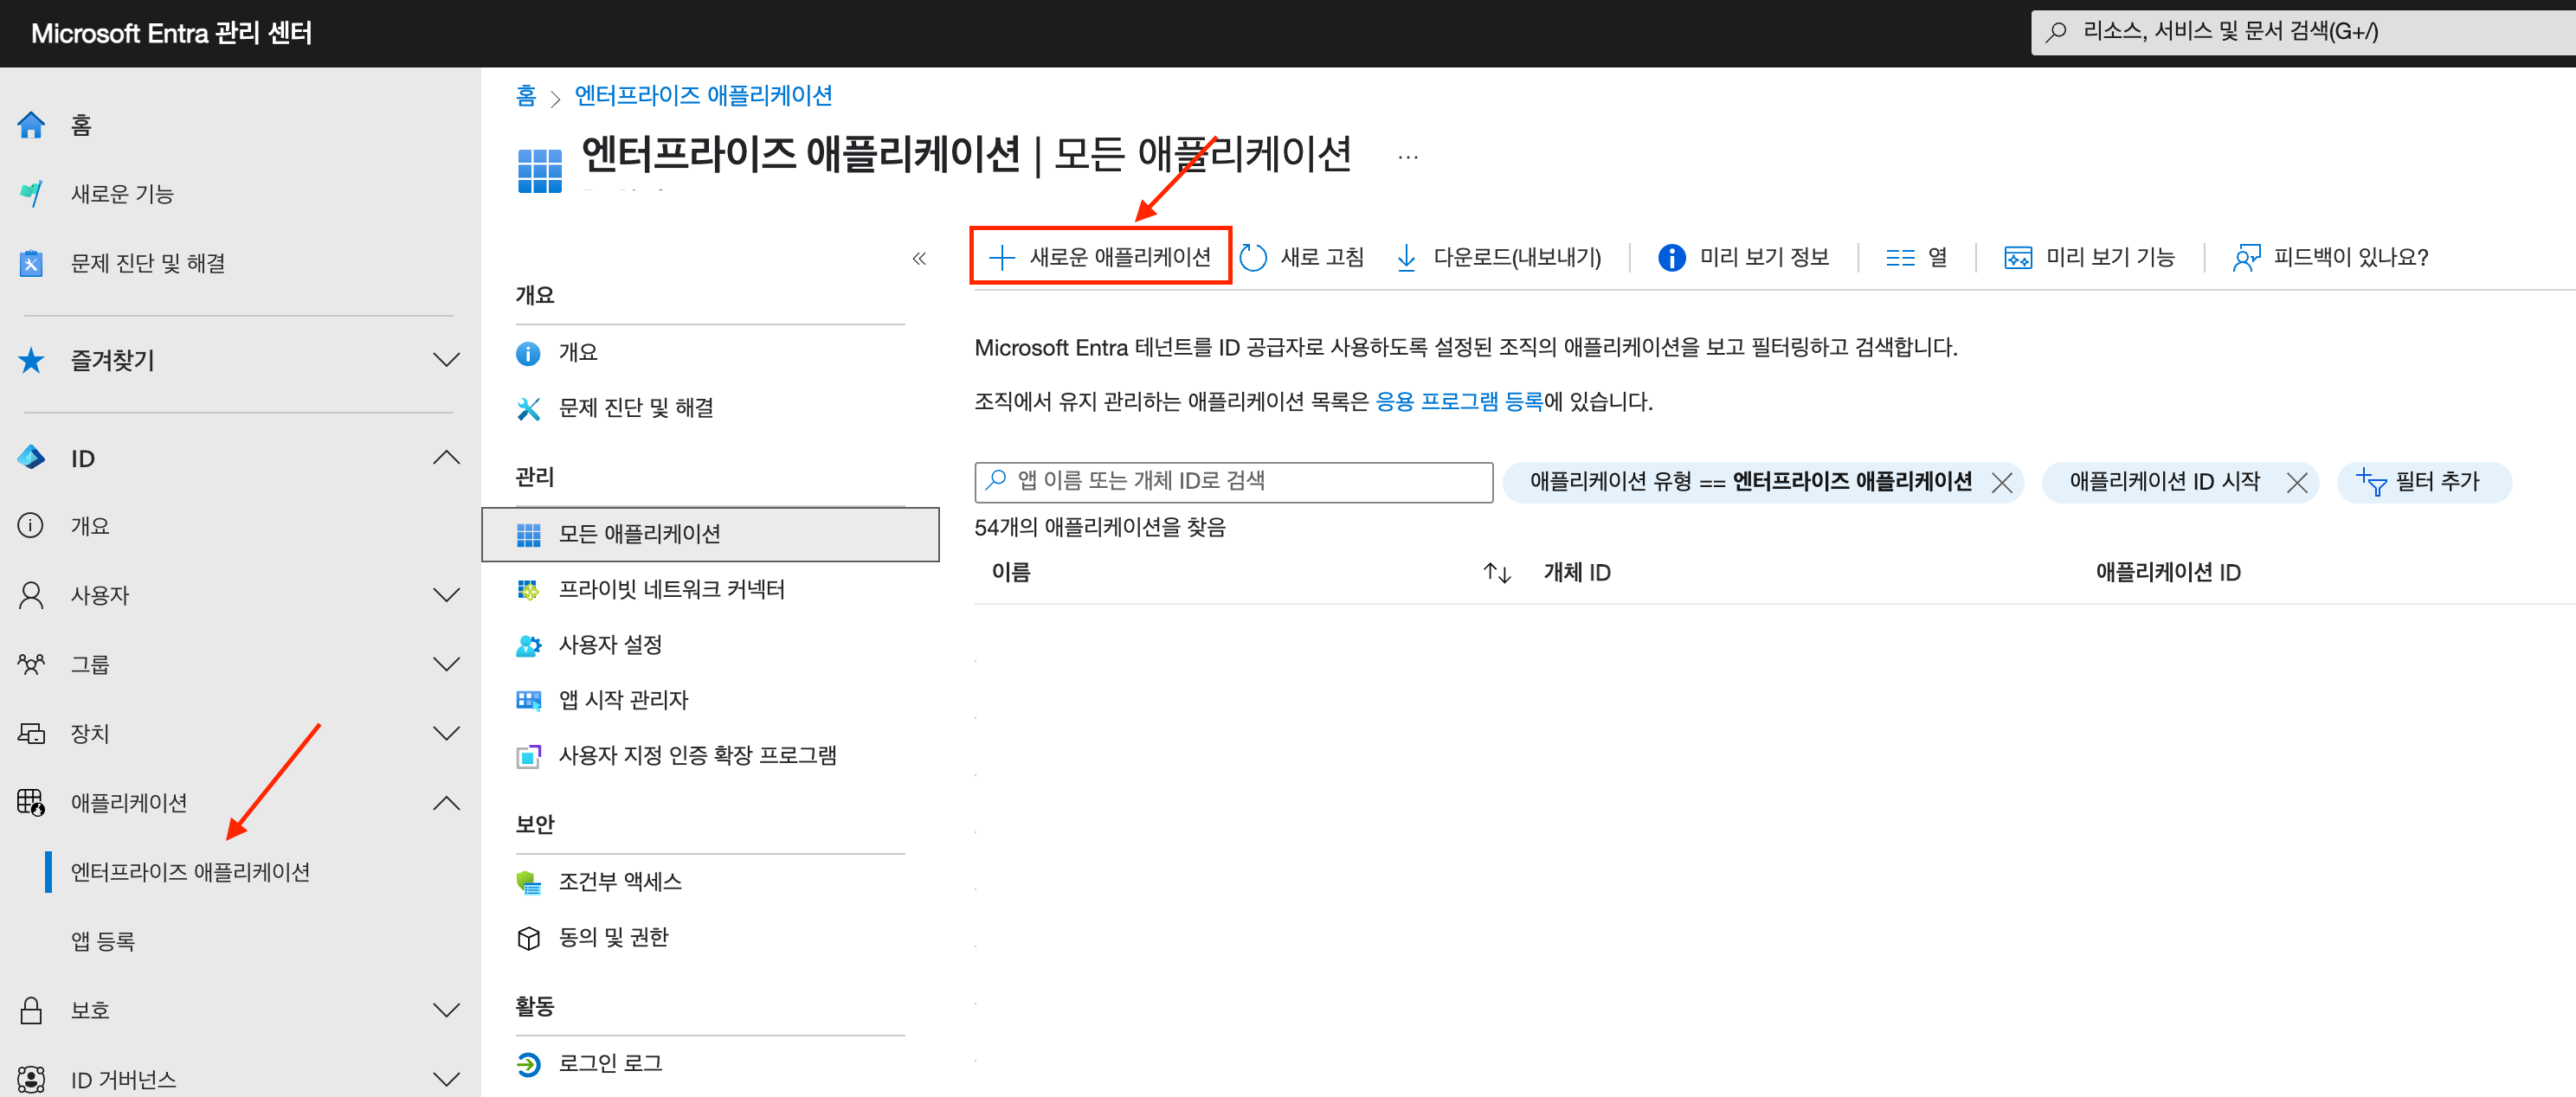Click the blue info icon for 미리 보기 정보
2576x1097 pixels.
(x=1671, y=258)
